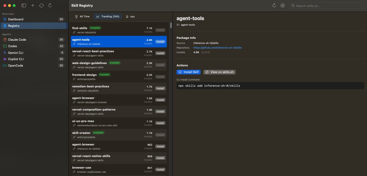The height and width of the screenshot is (176, 367).
Task: Click the search skills.sh input field
Action: (327, 5)
